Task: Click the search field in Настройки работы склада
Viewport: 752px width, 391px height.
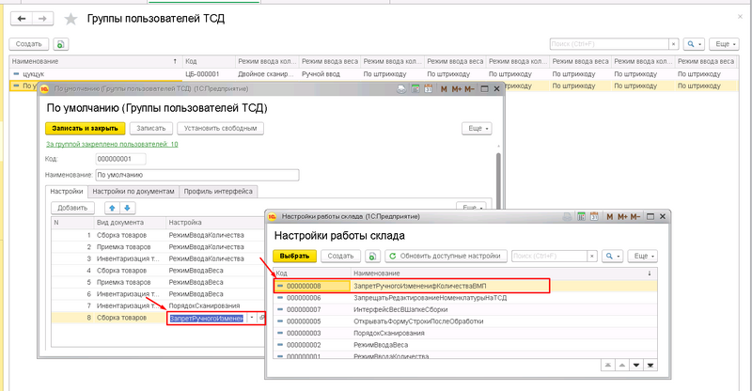Action: [x=550, y=257]
